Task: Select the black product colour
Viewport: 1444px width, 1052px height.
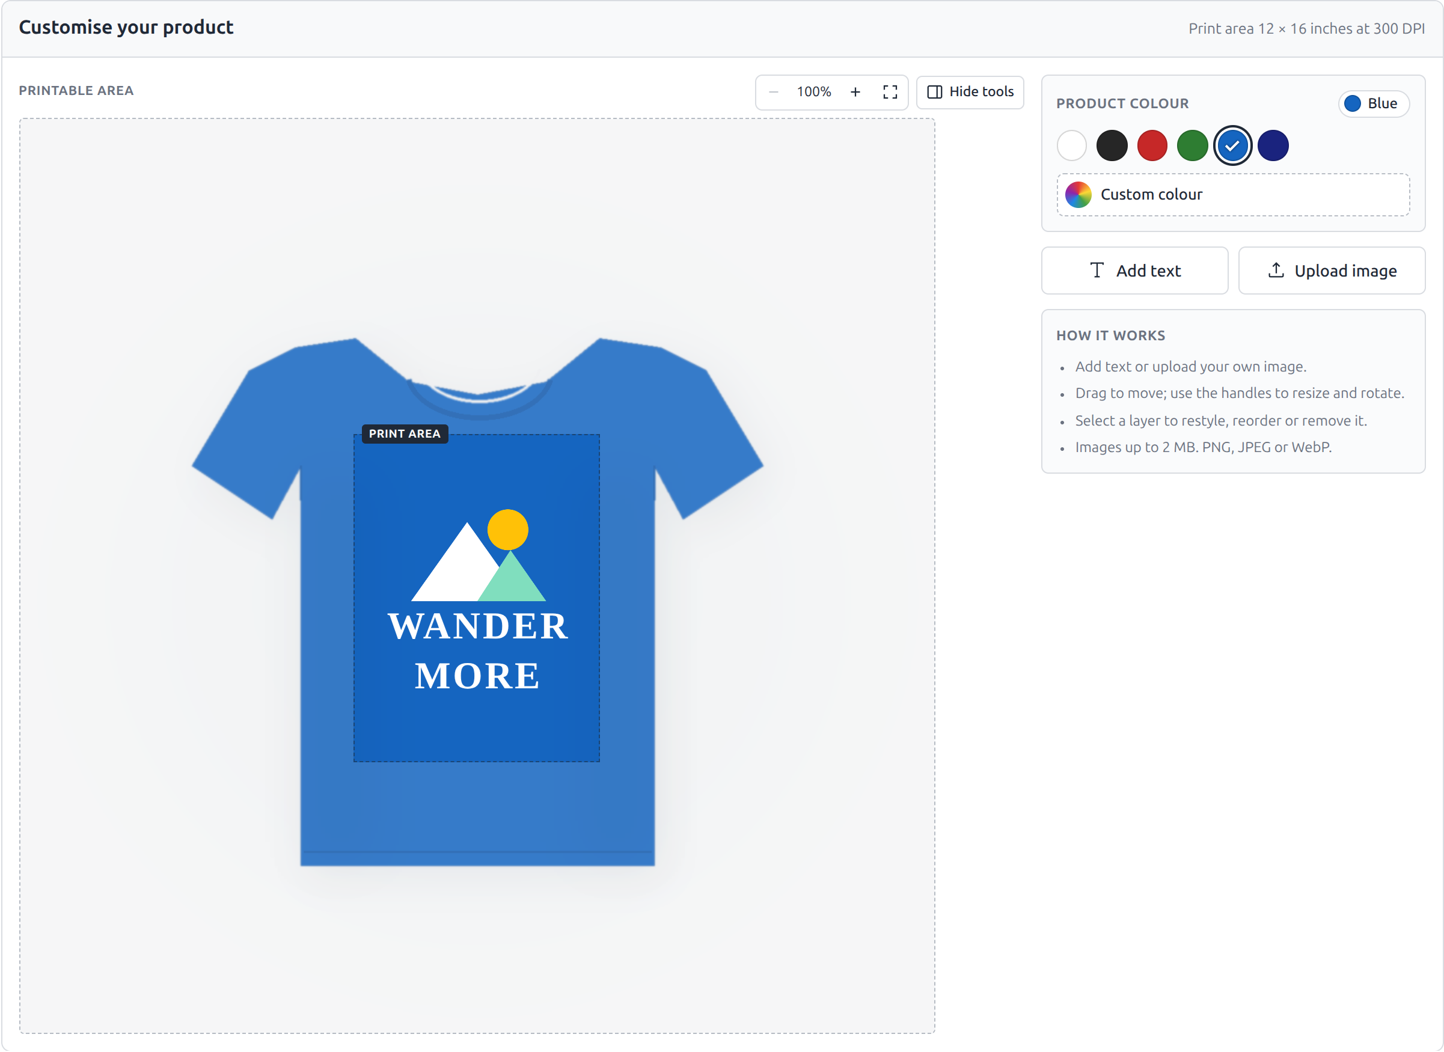Action: point(1112,146)
